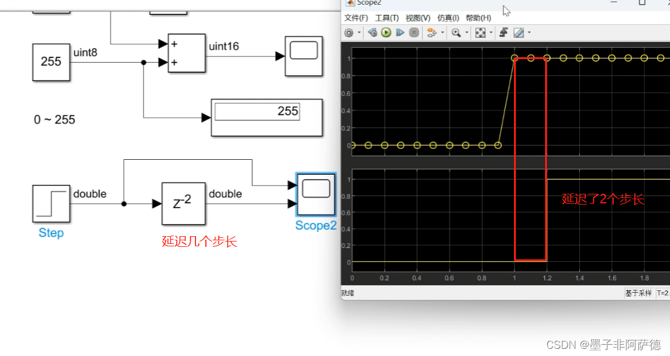
Task: Step forward one simulation step
Action: 400,33
